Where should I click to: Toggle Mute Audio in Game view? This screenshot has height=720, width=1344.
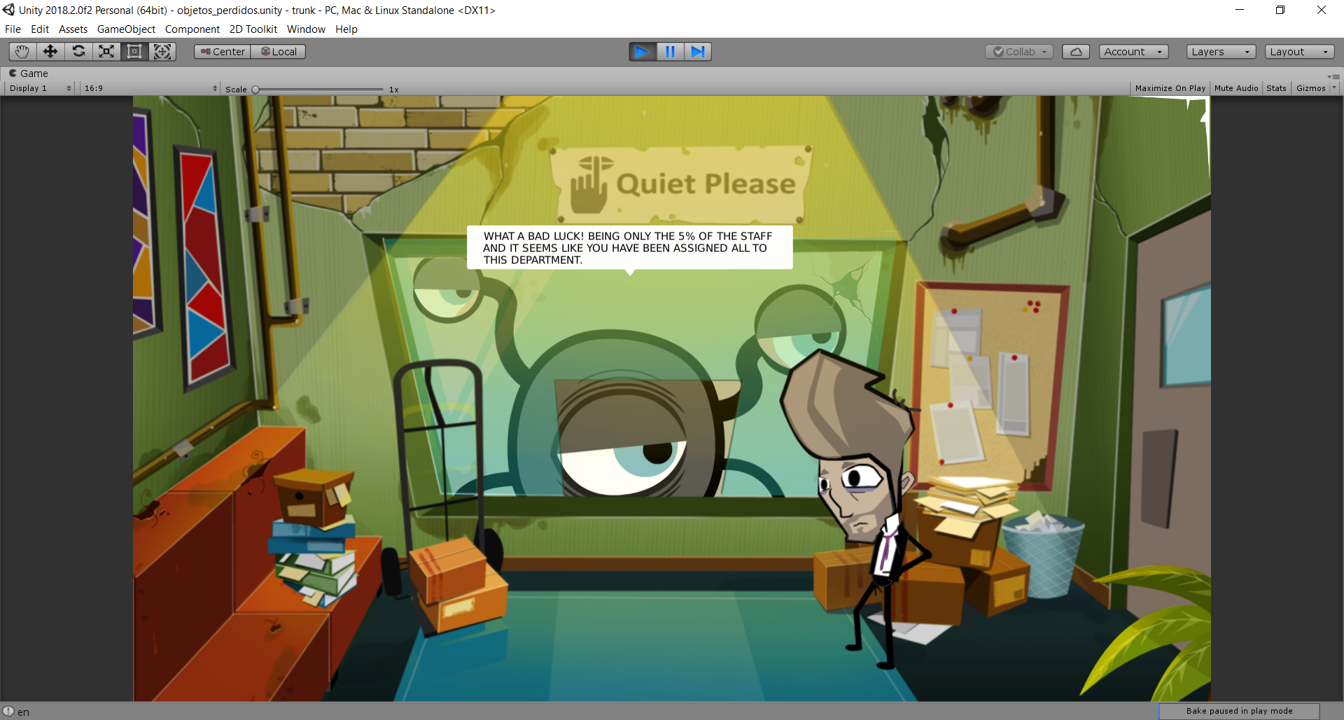pyautogui.click(x=1236, y=88)
